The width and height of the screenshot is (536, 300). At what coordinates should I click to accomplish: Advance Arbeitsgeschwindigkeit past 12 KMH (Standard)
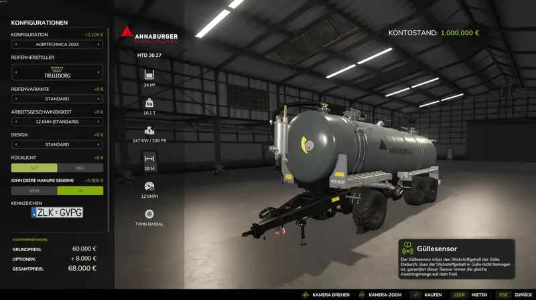pyautogui.click(x=99, y=122)
